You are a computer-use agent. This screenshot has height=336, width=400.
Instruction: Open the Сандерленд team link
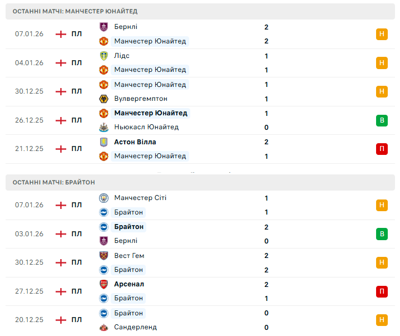click(x=135, y=327)
